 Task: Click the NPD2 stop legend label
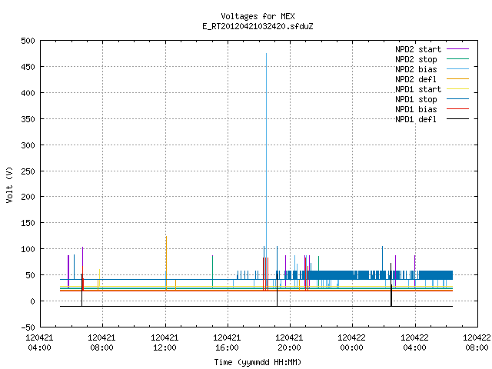point(416,59)
